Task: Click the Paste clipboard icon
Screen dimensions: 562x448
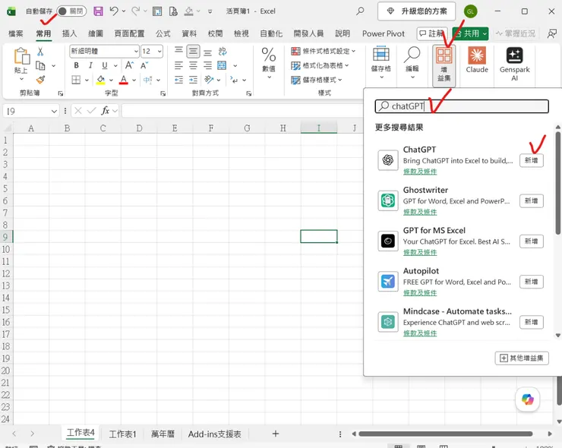Action: coord(21,57)
